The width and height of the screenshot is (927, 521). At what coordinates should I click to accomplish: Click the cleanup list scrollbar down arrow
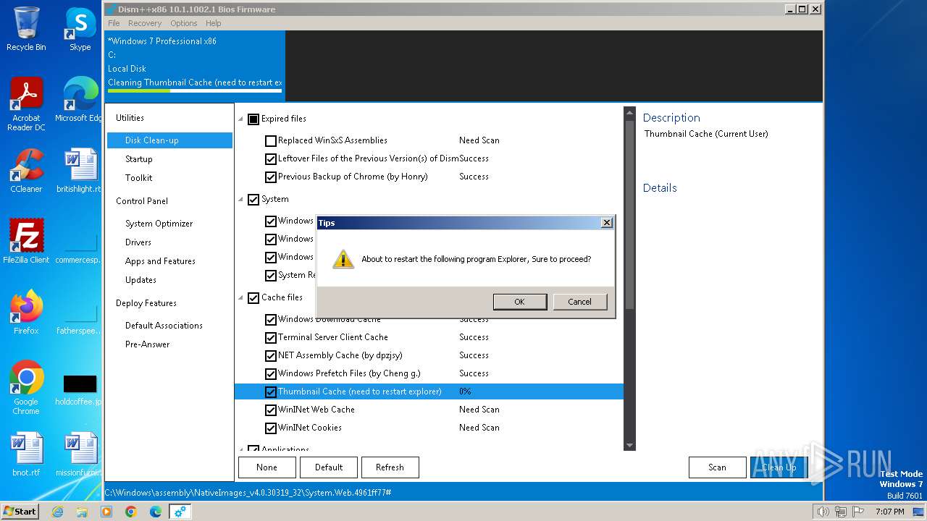click(x=629, y=445)
